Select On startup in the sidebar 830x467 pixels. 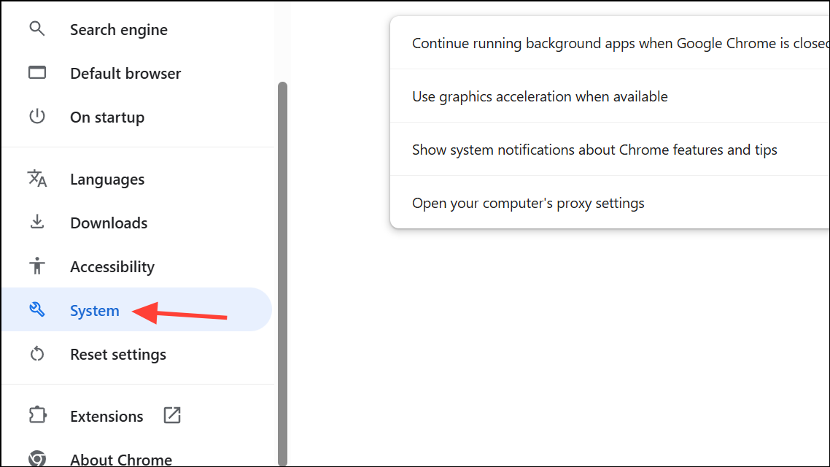point(107,117)
